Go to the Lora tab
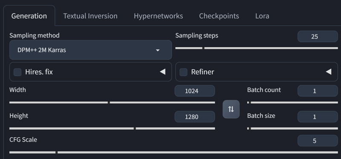Image resolution: width=341 pixels, height=159 pixels. [x=262, y=16]
